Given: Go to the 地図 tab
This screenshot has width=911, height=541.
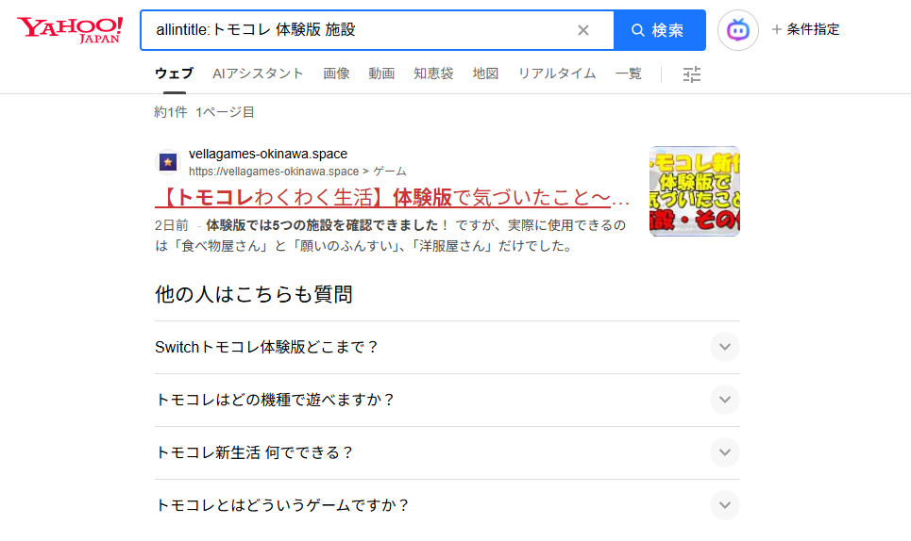Looking at the screenshot, I should [x=485, y=74].
